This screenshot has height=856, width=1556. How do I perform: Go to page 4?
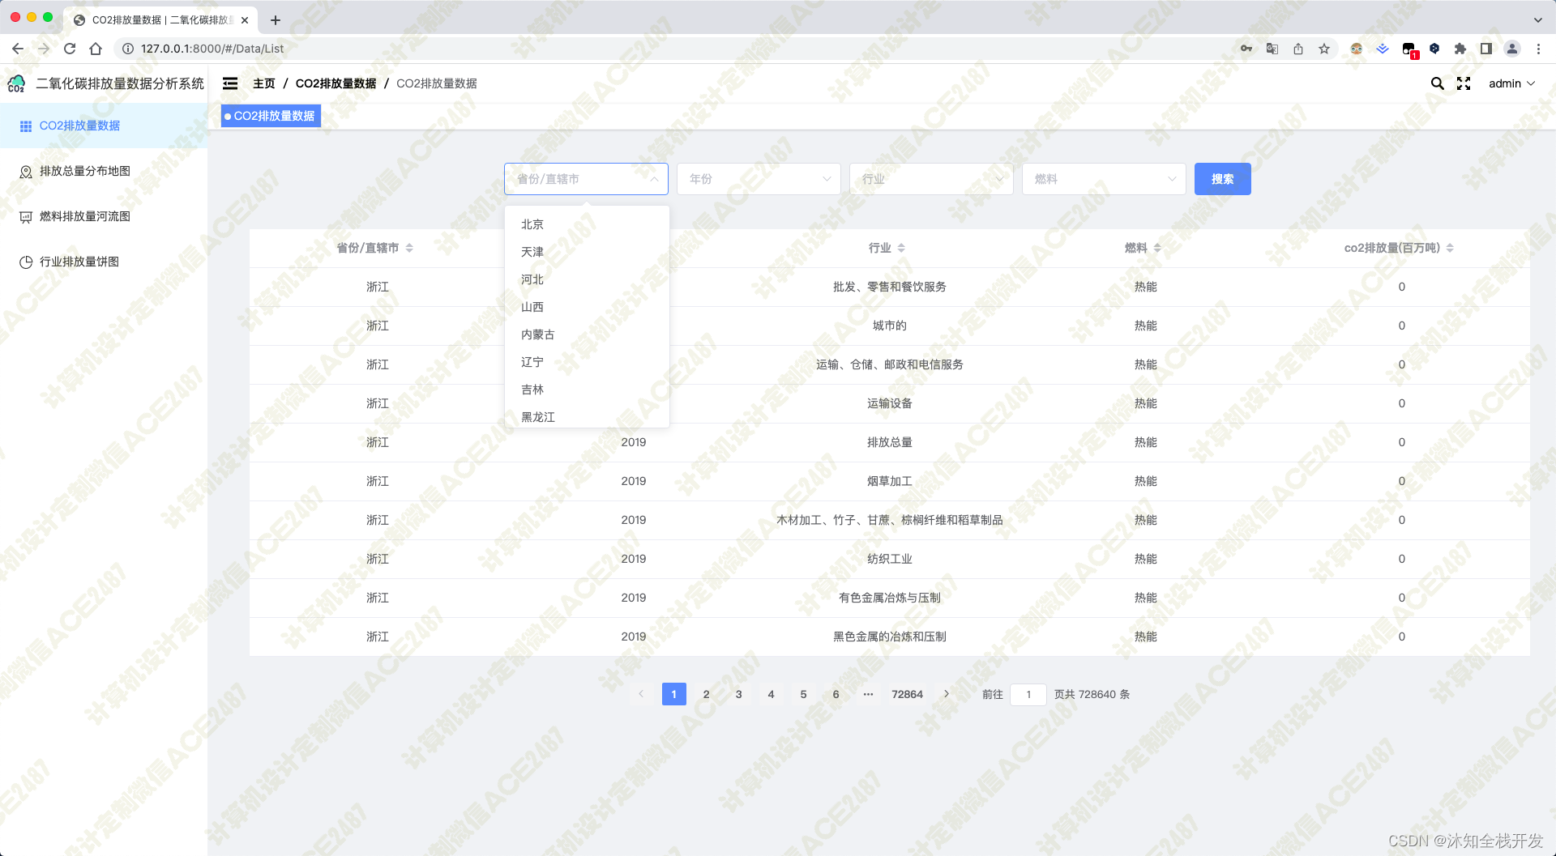771,694
